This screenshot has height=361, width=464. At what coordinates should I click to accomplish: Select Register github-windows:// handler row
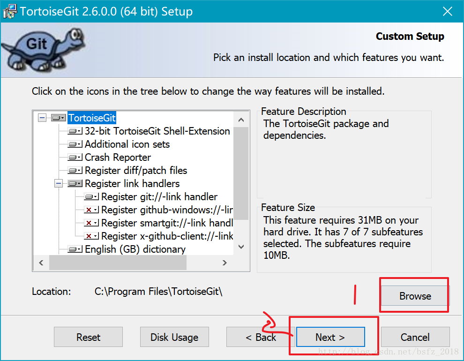click(167, 210)
